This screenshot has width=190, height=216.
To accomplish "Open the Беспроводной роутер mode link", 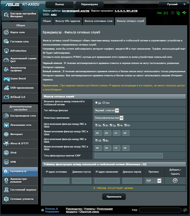I will [x=75, y=11].
